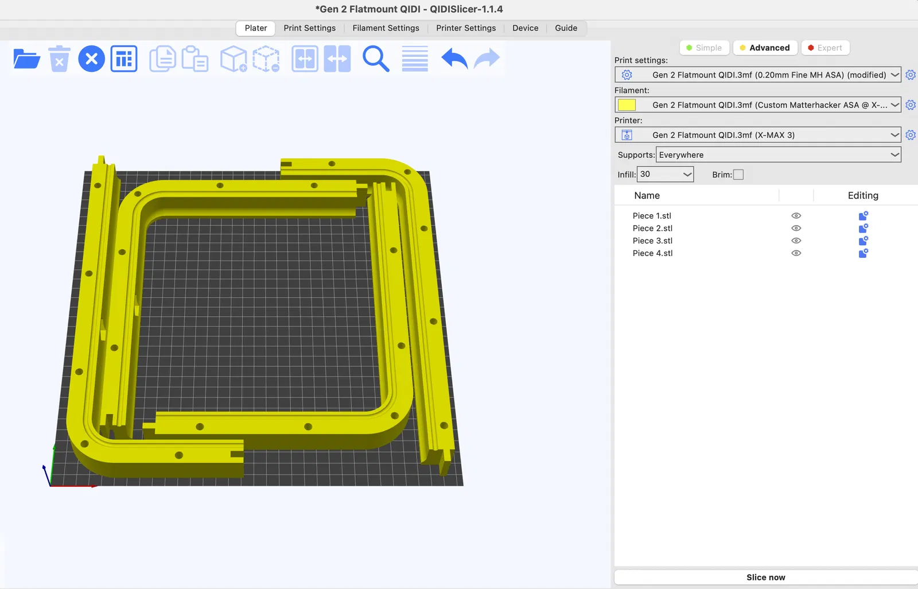Screen dimensions: 918x589
Task: Open editing settings for Piece 1.stl
Action: [x=863, y=216]
